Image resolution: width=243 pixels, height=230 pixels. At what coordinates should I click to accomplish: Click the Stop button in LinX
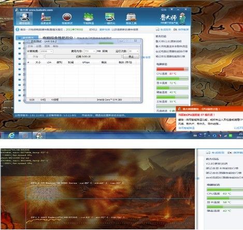tap(131, 57)
